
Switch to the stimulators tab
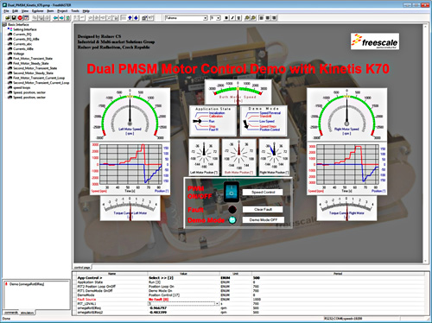(27, 313)
